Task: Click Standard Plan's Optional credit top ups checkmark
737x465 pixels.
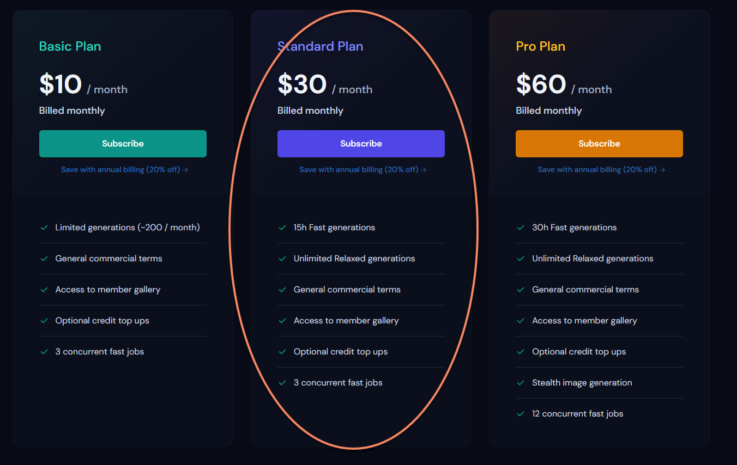Action: [x=282, y=352]
